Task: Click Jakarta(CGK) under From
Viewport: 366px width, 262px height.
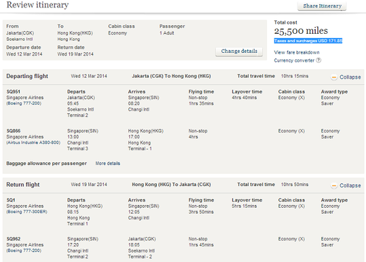Action: (20, 33)
